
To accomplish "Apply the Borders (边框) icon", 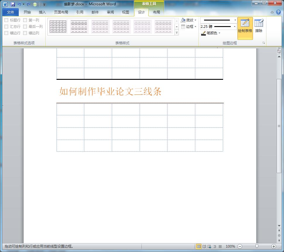I will point(183,26).
